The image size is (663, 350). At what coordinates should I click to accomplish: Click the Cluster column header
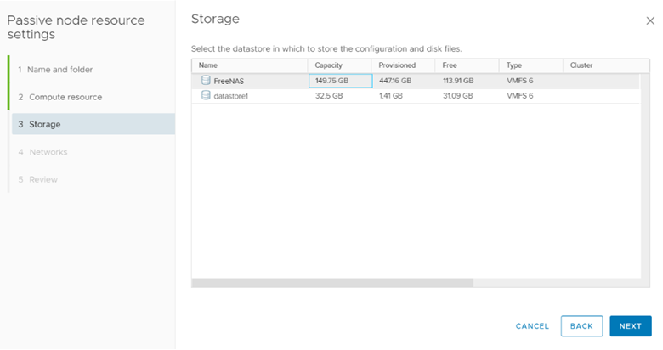581,65
